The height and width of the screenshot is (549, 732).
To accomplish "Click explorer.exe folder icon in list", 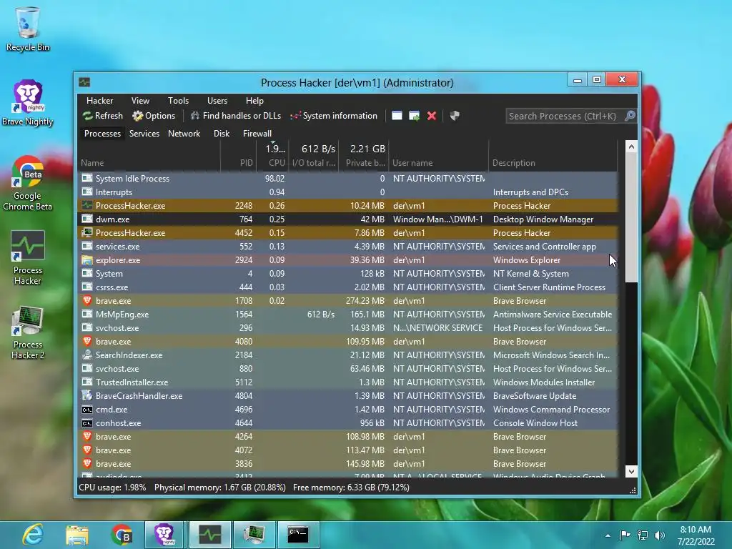I will 86,260.
